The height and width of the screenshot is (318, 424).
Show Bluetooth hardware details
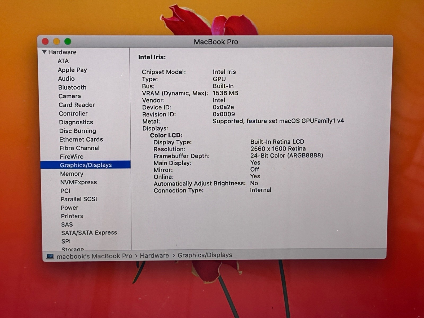coord(72,87)
